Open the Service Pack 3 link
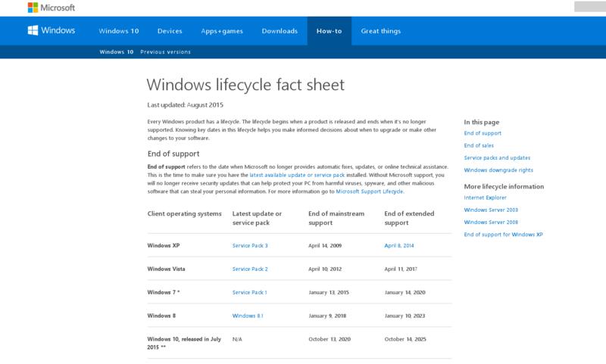Image resolution: width=606 pixels, height=364 pixels. click(x=250, y=245)
